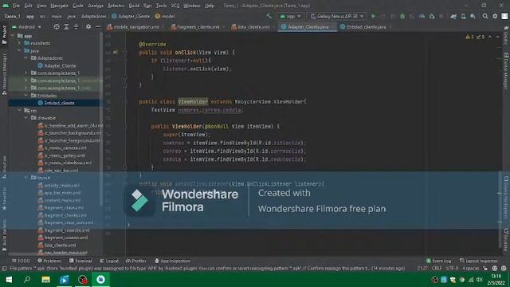Click the Search Everywhere magnifier icon
510x287 pixels.
pyautogui.click(x=485, y=16)
